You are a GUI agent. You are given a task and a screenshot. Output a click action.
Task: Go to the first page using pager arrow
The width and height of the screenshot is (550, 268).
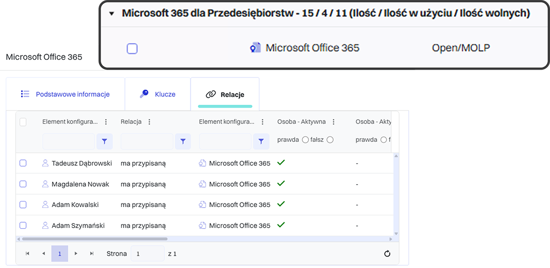[x=27, y=253]
